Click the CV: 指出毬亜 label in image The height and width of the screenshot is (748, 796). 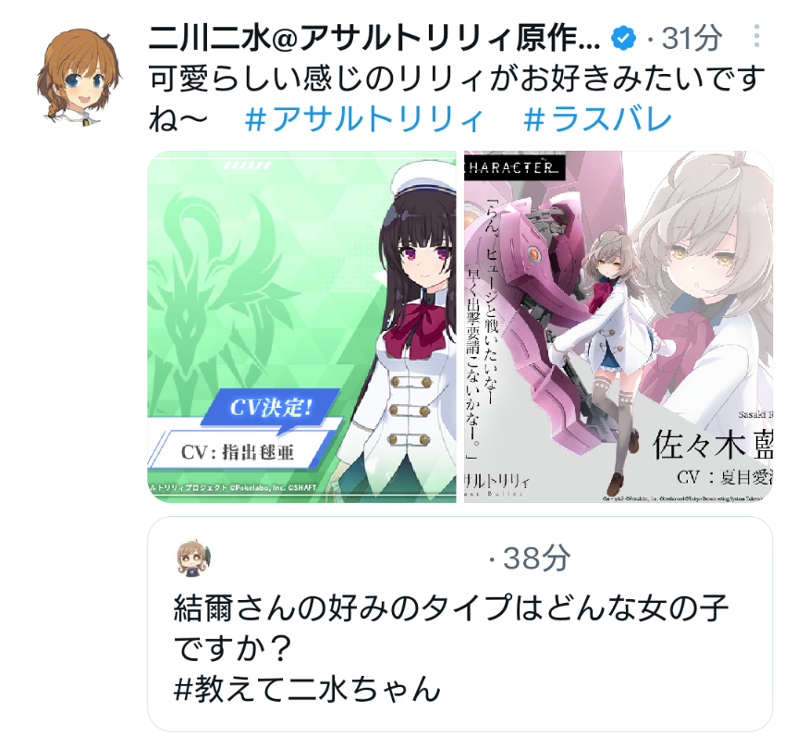tap(238, 452)
